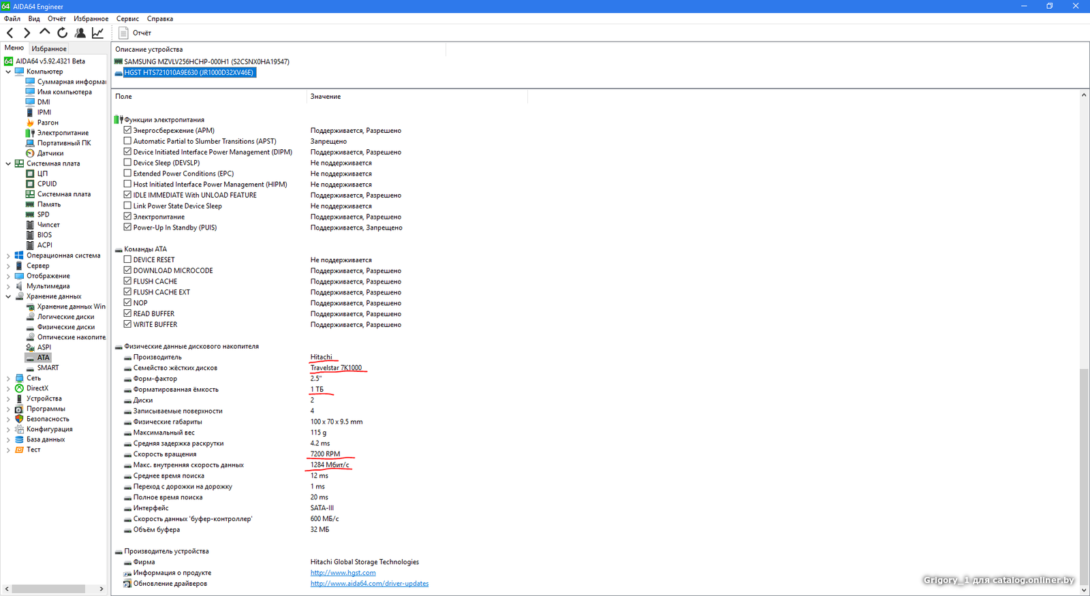Click tree panel horizontal scrollbar right arrow
This screenshot has width=1090, height=596.
(x=102, y=589)
